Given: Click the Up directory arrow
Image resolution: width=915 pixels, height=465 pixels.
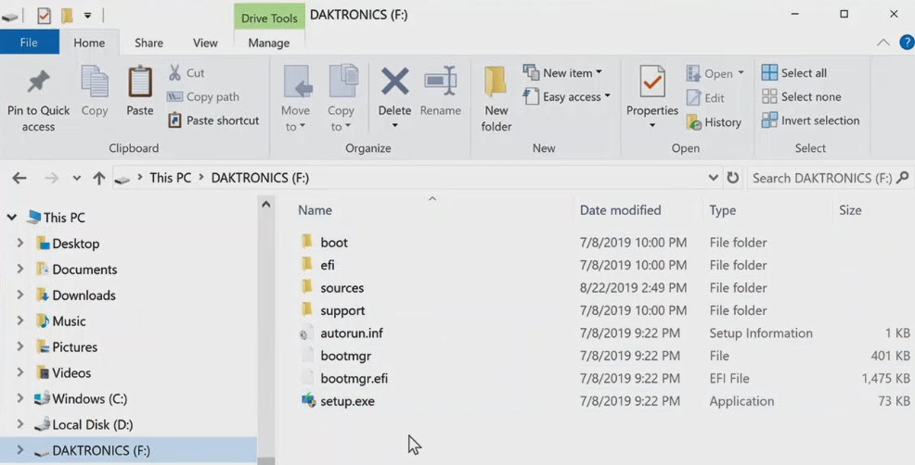Looking at the screenshot, I should tap(98, 178).
